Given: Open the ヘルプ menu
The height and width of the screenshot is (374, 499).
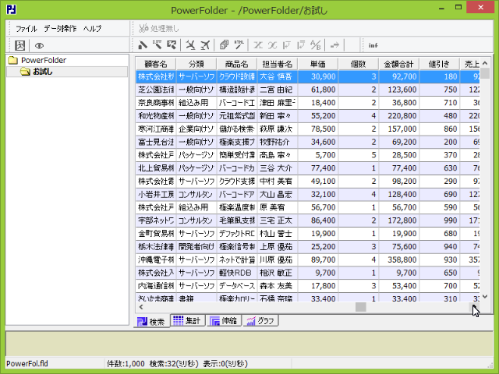Looking at the screenshot, I should [92, 28].
